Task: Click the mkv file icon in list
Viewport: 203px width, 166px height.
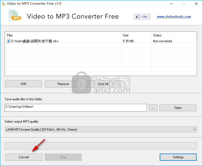Action: pos(9,41)
